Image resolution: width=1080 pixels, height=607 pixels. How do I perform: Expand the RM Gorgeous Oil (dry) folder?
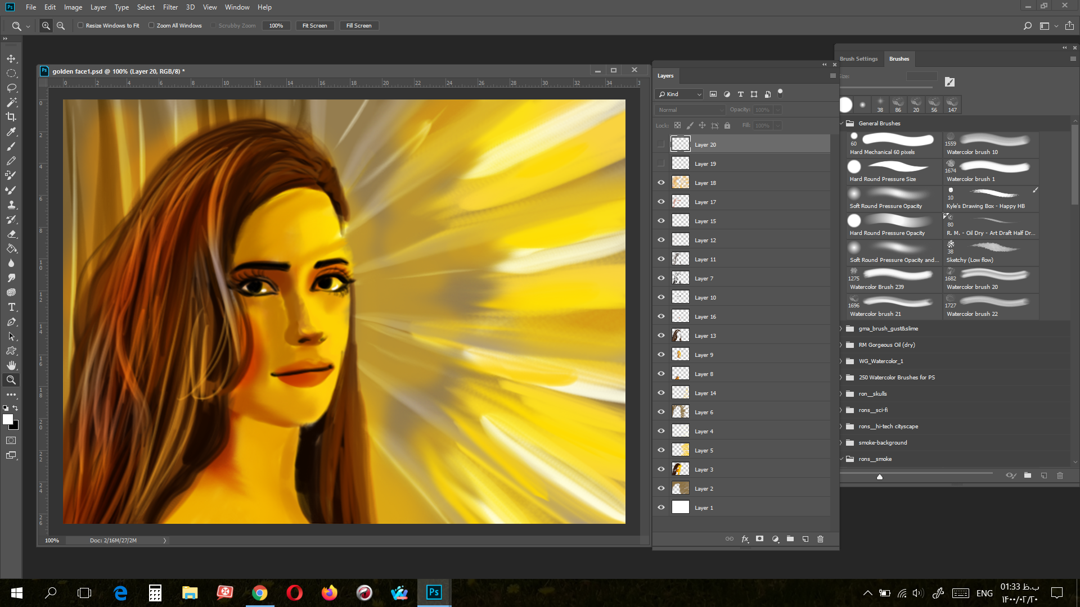click(x=842, y=345)
